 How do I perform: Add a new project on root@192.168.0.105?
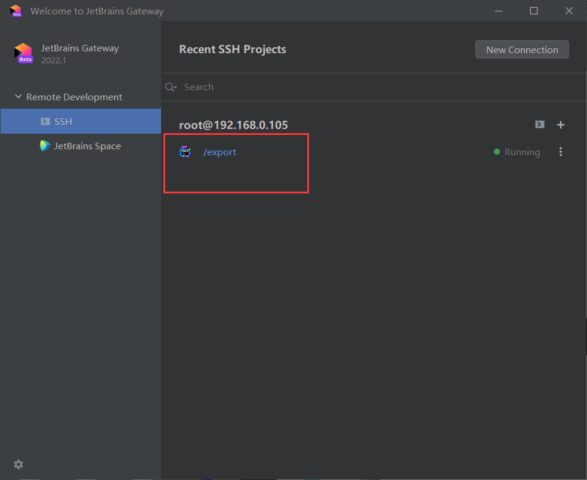pos(560,125)
